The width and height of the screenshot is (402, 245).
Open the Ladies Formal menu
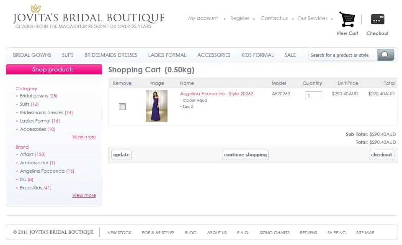pyautogui.click(x=167, y=55)
